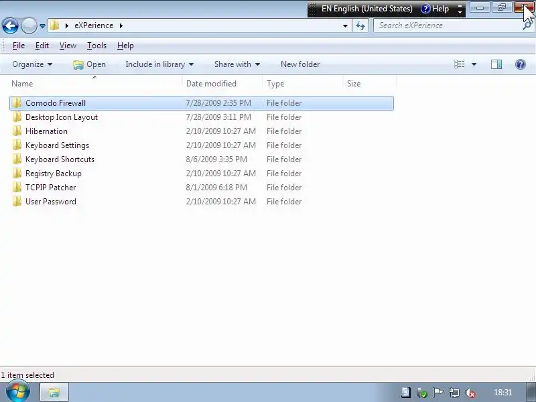Open the Windows Start orb
The width and height of the screenshot is (536, 402).
click(x=18, y=392)
